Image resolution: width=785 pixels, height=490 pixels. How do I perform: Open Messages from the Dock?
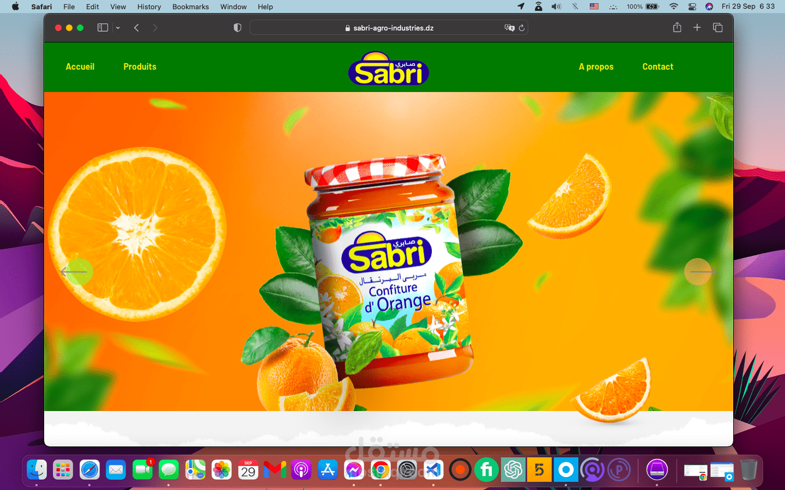[x=169, y=469]
